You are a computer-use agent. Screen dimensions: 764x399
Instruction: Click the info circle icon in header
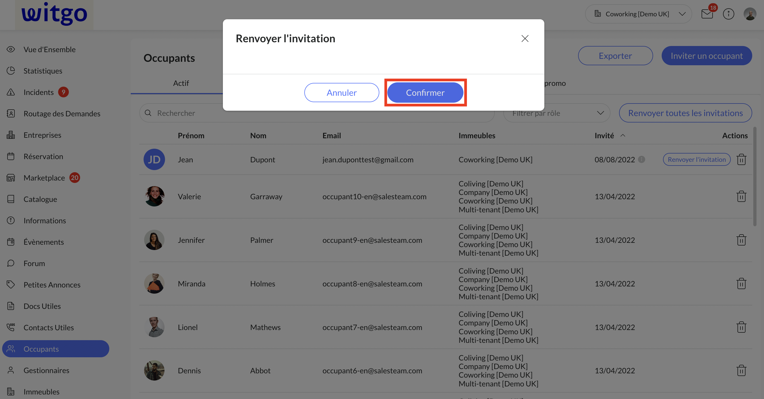click(728, 14)
